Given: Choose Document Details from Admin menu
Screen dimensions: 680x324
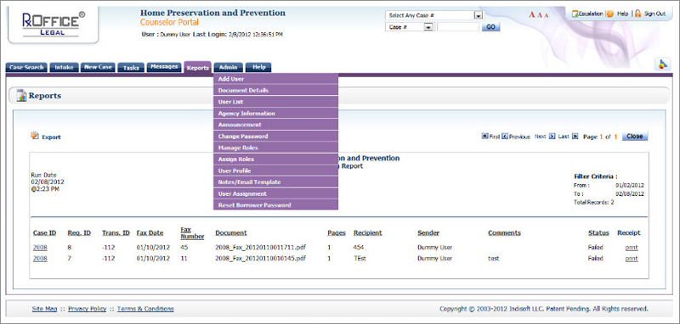Looking at the screenshot, I should click(x=275, y=91).
